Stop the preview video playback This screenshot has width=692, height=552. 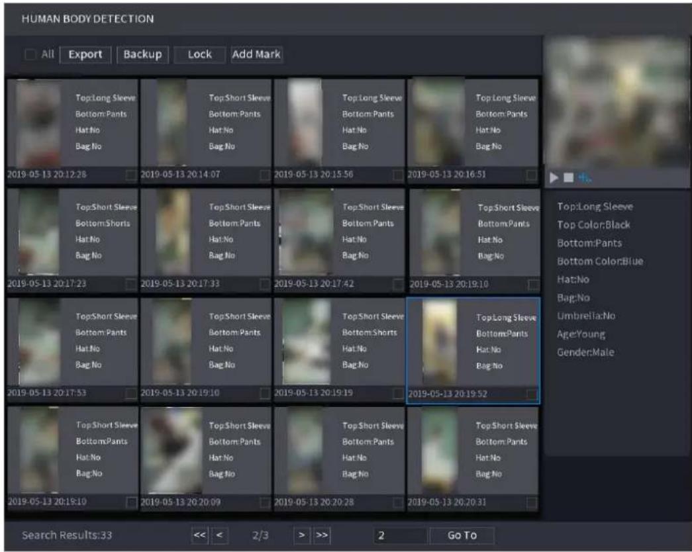coord(568,177)
